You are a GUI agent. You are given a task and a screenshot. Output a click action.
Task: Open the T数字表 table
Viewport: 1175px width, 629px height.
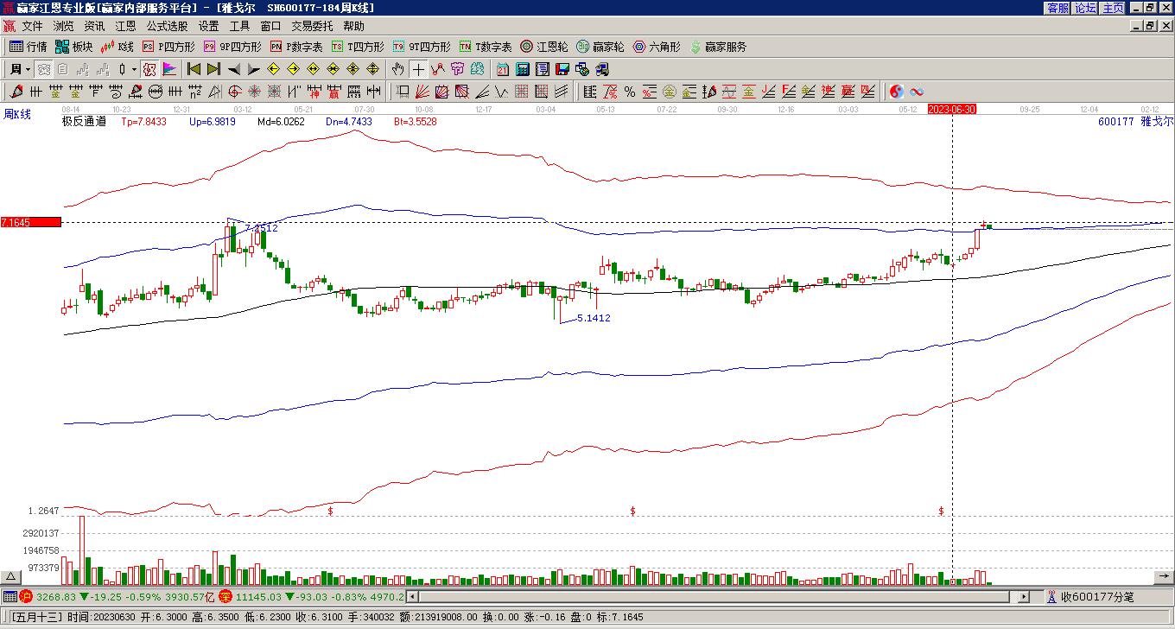click(x=486, y=47)
